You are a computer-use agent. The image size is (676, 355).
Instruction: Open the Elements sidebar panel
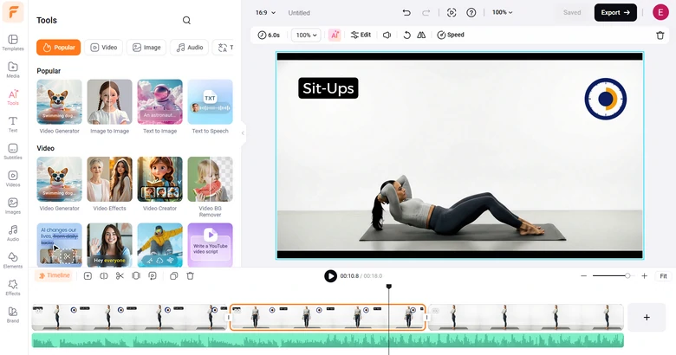[13, 260]
